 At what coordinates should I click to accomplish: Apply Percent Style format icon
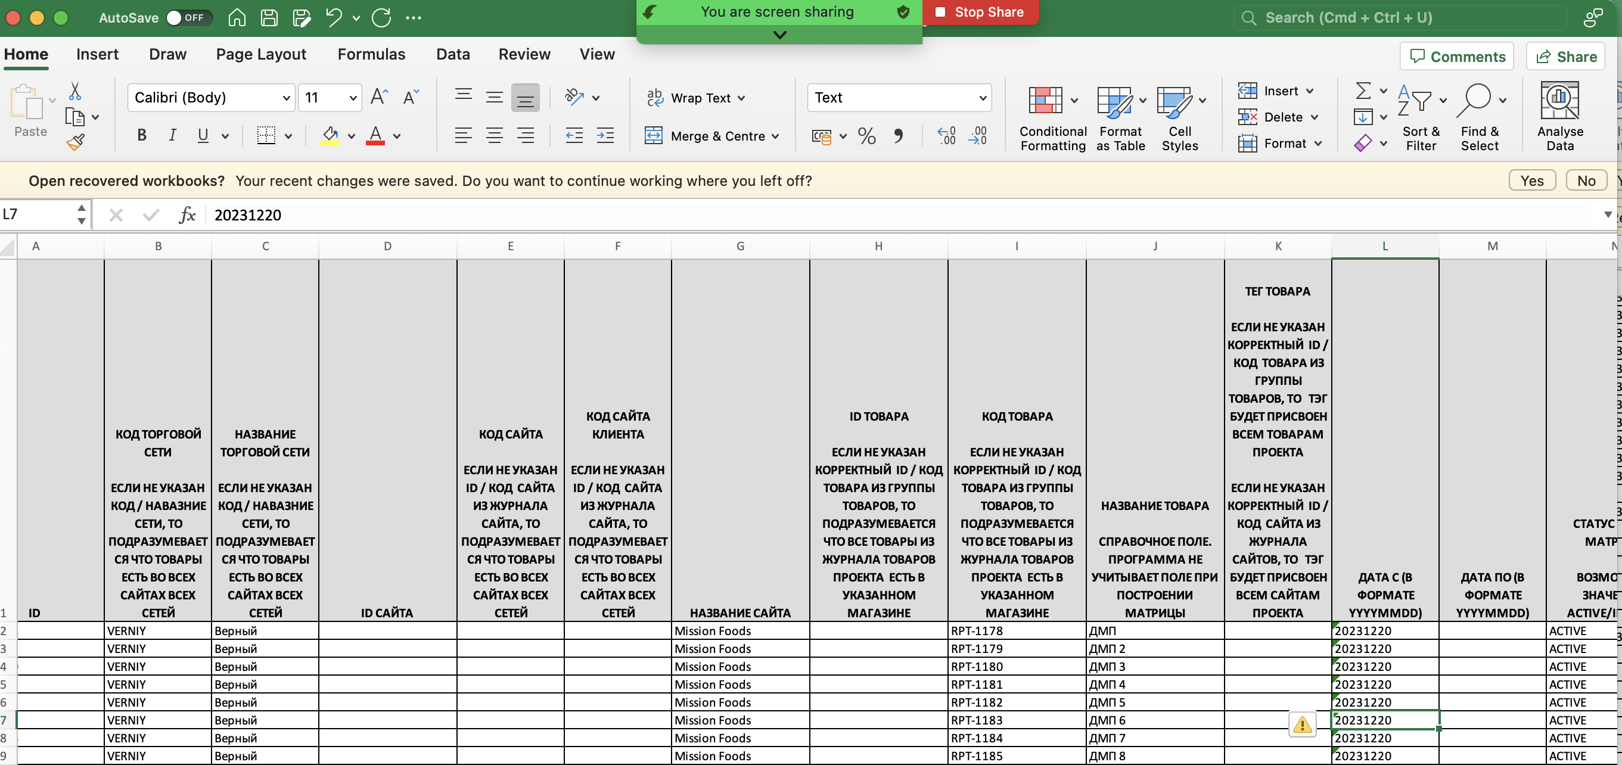tap(867, 136)
